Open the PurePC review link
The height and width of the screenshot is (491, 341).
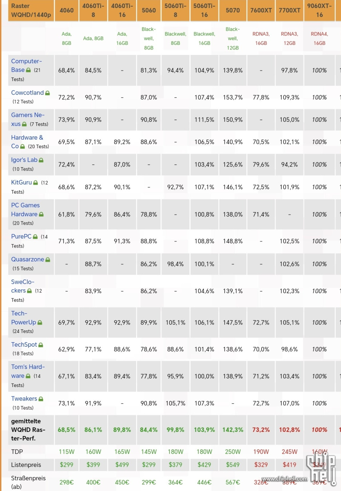click(x=21, y=236)
